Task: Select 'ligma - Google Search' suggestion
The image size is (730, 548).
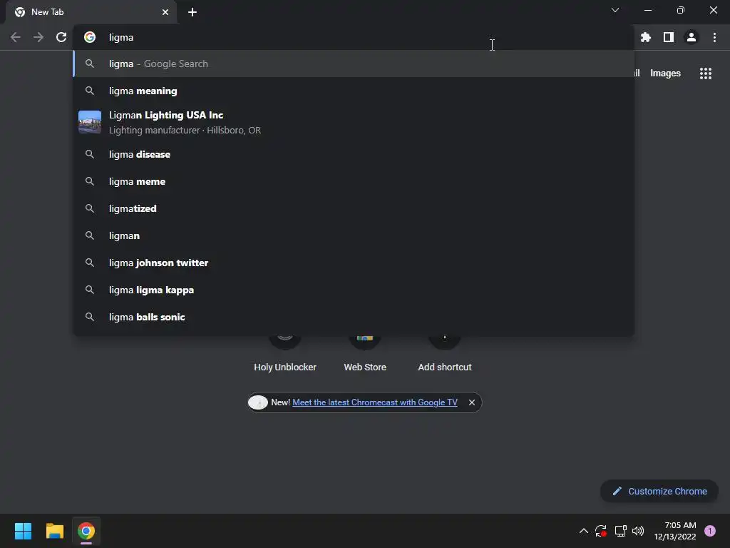Action: (354, 64)
